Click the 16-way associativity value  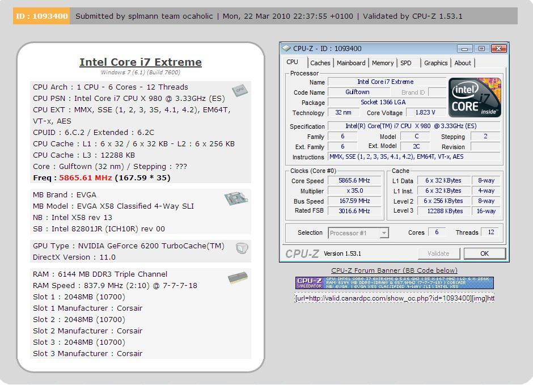point(486,211)
